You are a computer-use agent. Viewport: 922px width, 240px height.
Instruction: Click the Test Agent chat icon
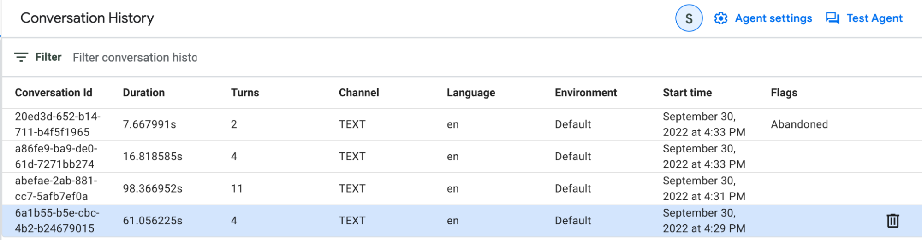click(x=832, y=18)
